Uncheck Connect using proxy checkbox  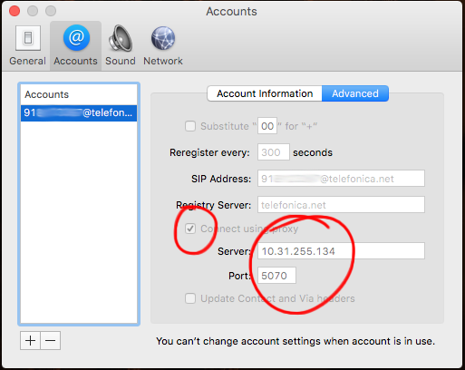pyautogui.click(x=190, y=229)
